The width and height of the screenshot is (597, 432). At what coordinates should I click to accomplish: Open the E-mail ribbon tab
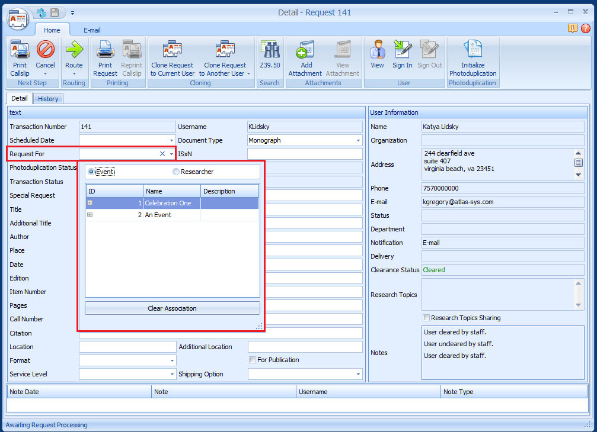92,30
